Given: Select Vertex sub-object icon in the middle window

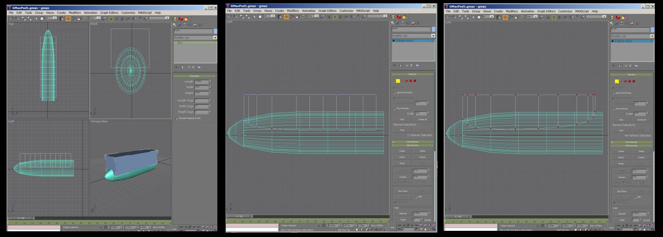Looking at the screenshot, I should point(396,81).
